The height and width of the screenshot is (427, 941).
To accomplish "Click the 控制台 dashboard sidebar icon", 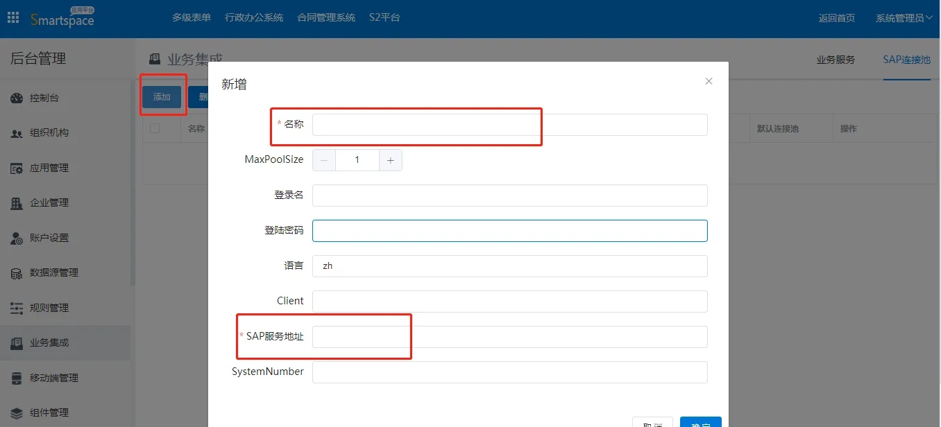I will (17, 98).
